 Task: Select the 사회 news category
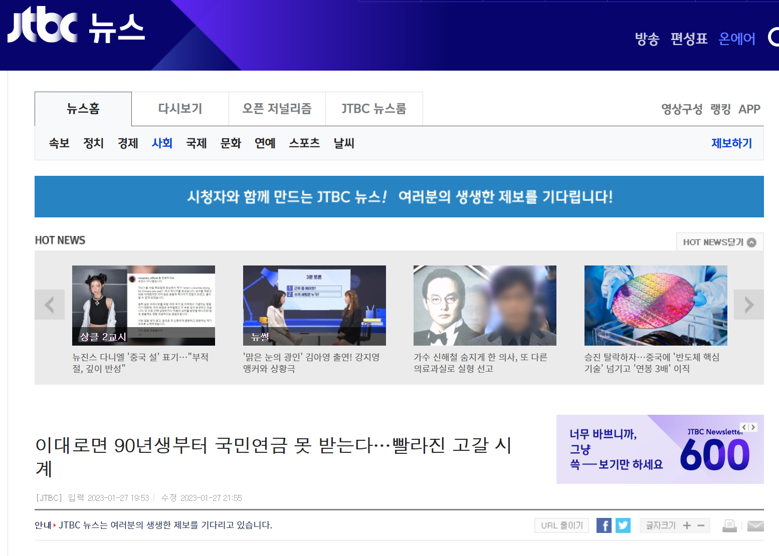pyautogui.click(x=162, y=143)
